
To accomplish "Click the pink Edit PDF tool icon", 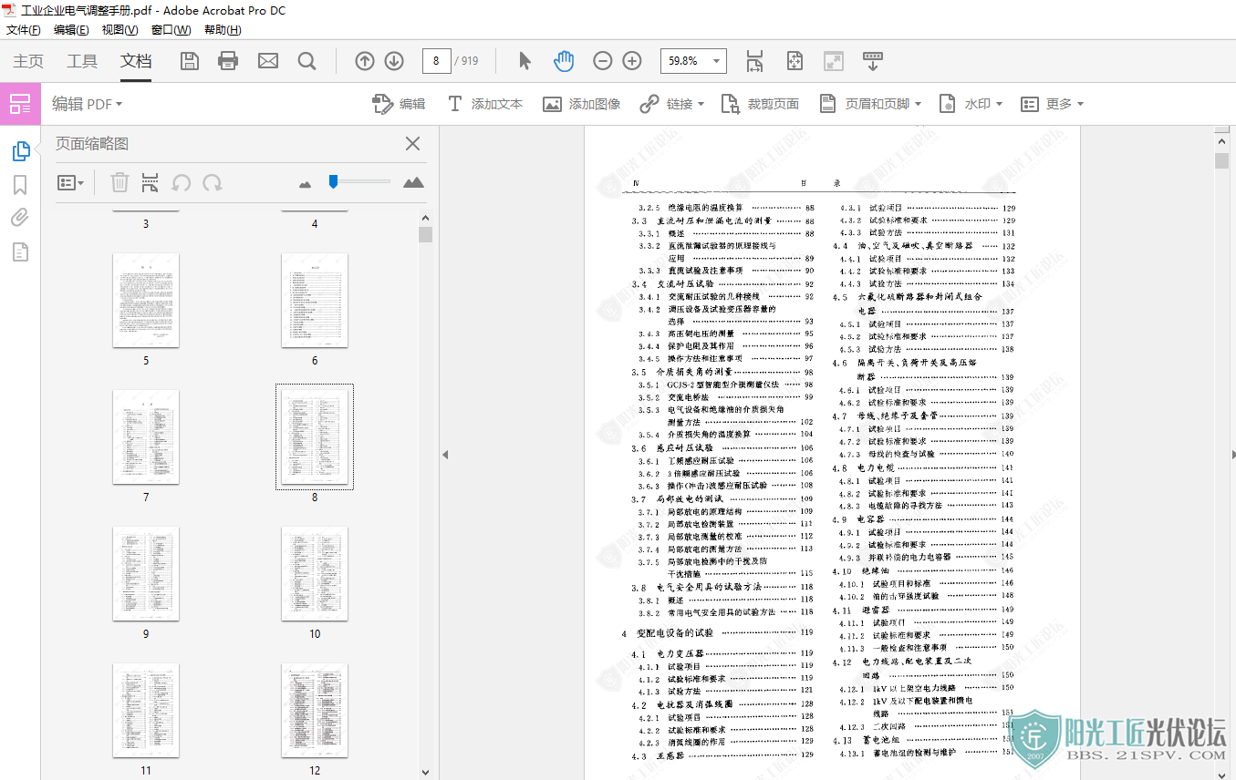I will [x=20, y=104].
